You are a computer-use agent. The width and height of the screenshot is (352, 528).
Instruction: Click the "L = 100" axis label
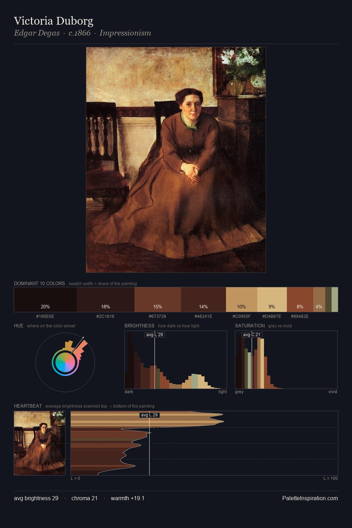pyautogui.click(x=331, y=478)
